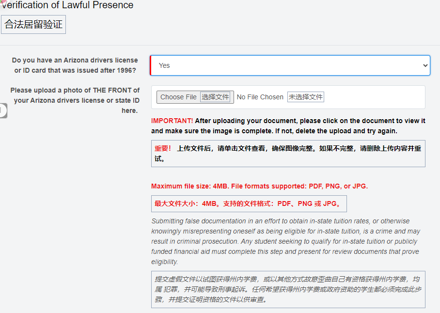Click the "未选择文件" translated status label
The height and width of the screenshot is (313, 440).
tap(306, 97)
